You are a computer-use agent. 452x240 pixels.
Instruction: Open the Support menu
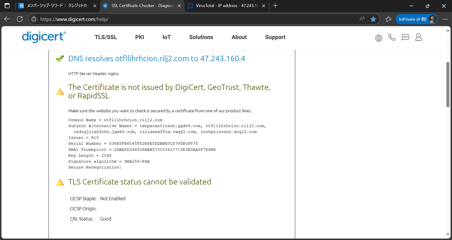click(x=275, y=37)
